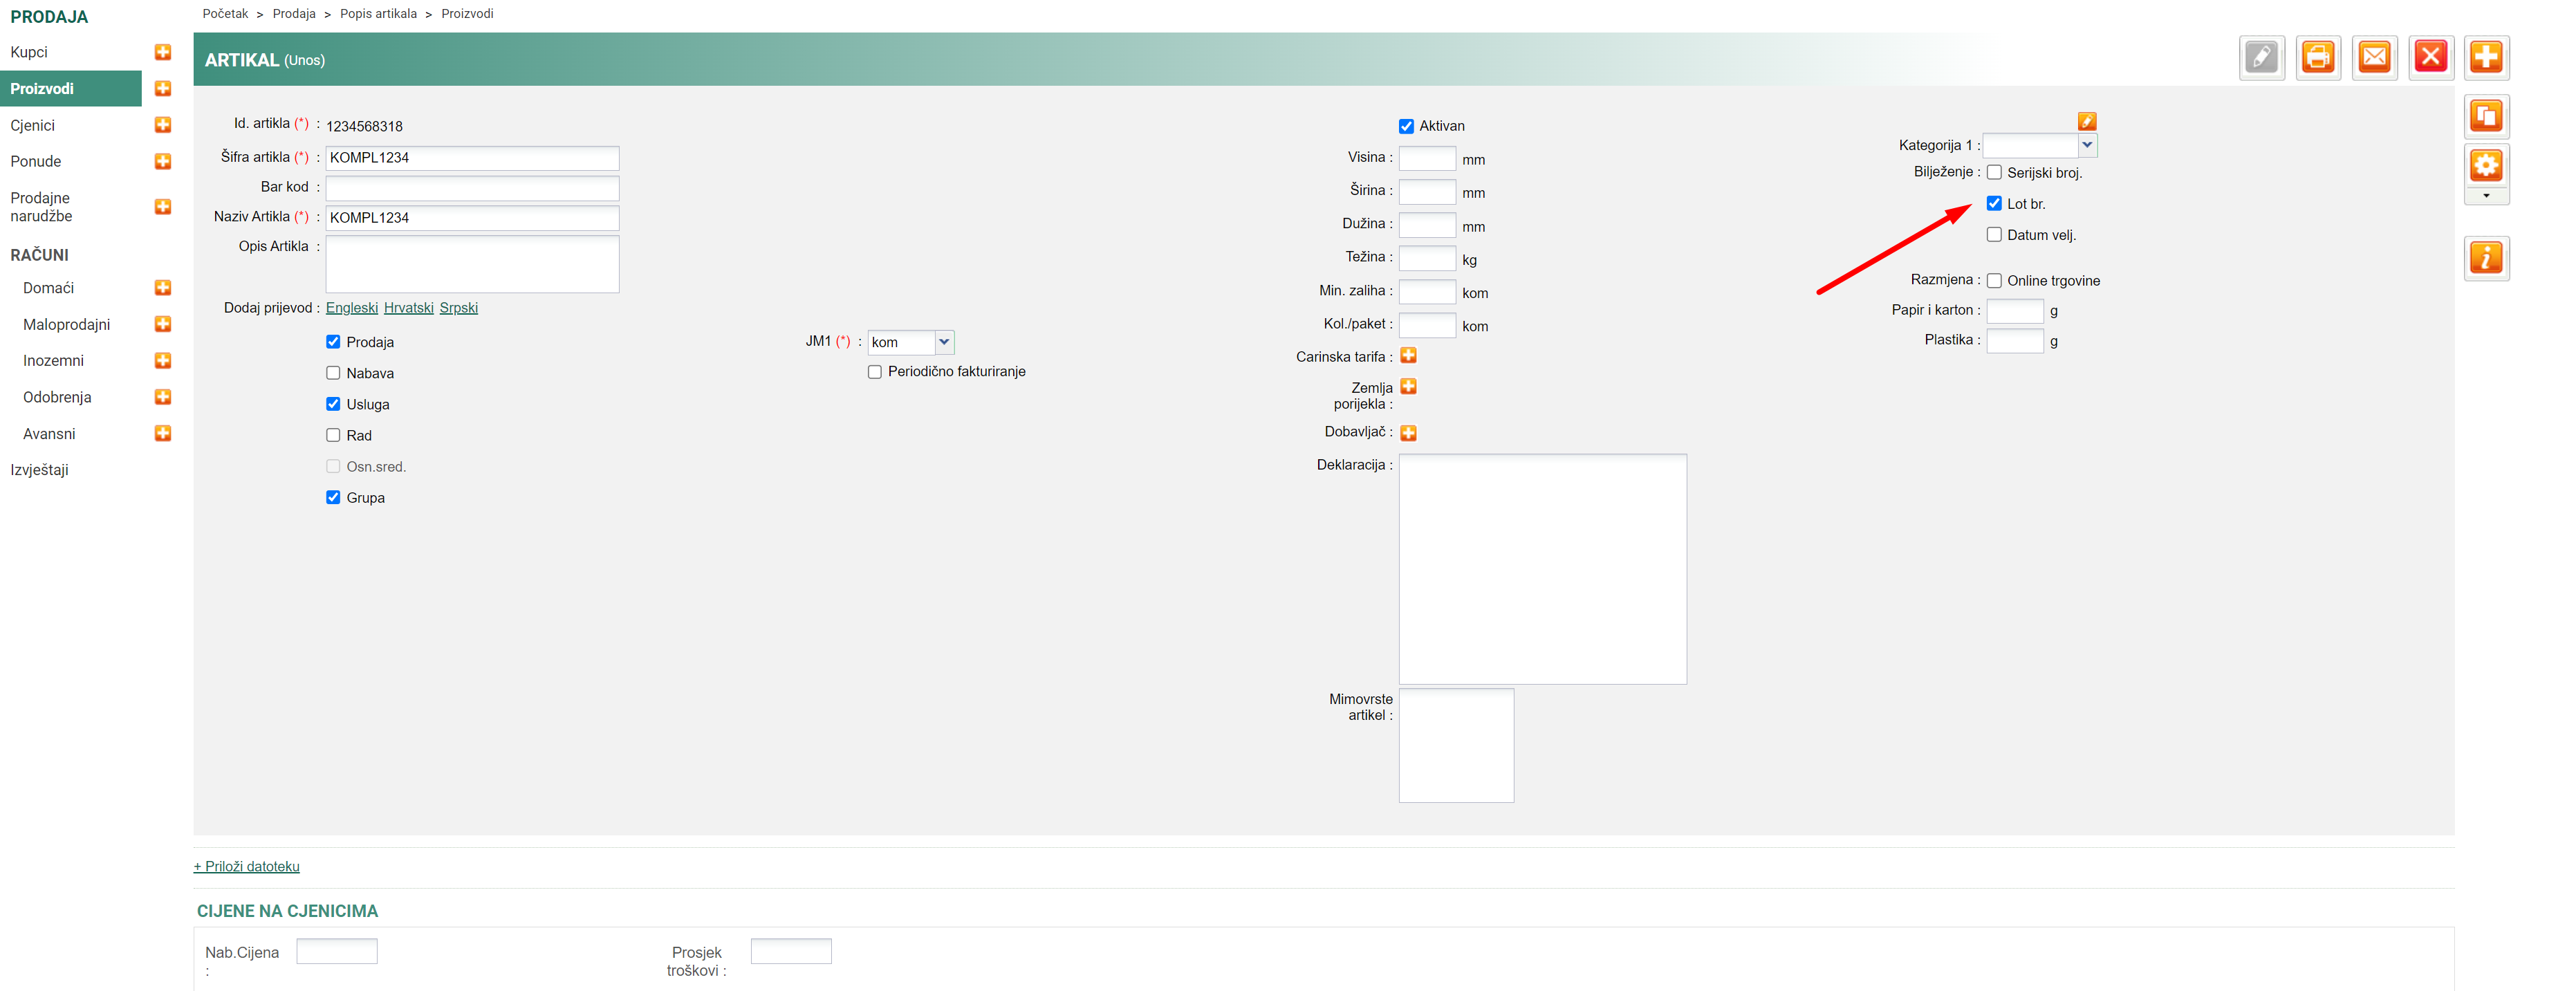Toggle the Aktivan checkbox
The height and width of the screenshot is (991, 2576).
[x=1406, y=126]
